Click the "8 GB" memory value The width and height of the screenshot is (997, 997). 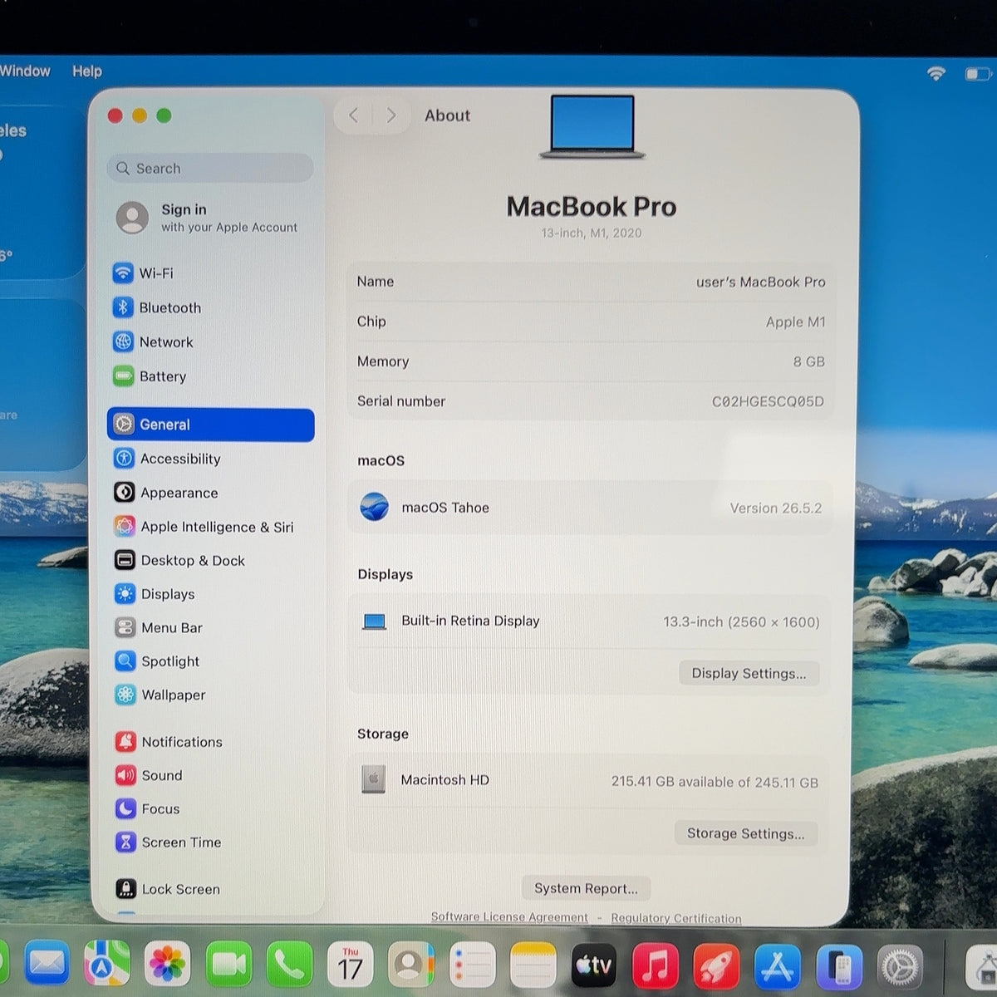click(808, 361)
